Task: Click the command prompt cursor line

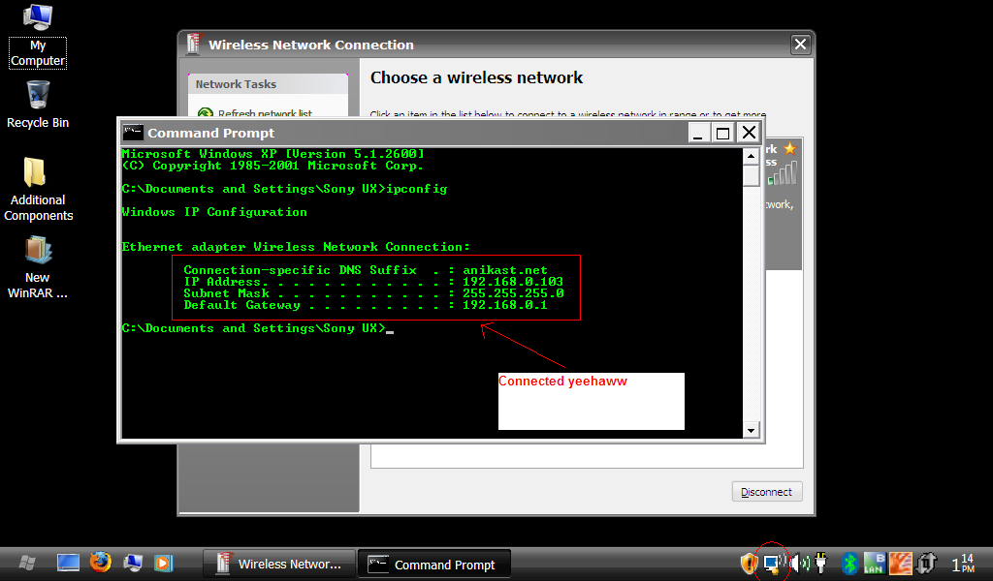Action: click(258, 328)
